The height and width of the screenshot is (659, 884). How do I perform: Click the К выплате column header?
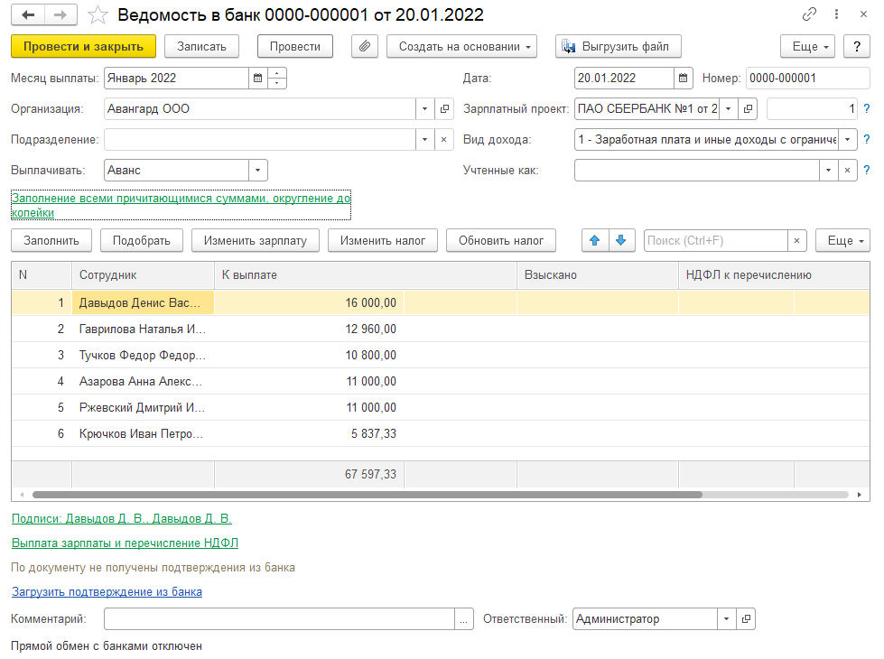[366, 275]
